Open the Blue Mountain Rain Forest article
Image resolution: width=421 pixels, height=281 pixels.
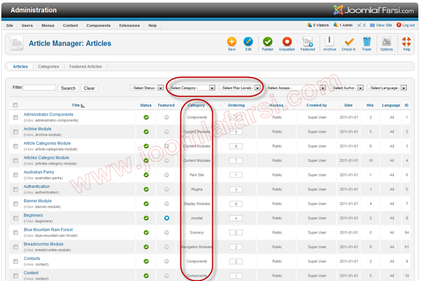pyautogui.click(x=48, y=230)
